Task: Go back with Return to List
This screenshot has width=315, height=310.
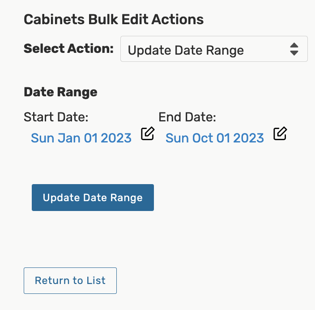Action: pyautogui.click(x=70, y=280)
